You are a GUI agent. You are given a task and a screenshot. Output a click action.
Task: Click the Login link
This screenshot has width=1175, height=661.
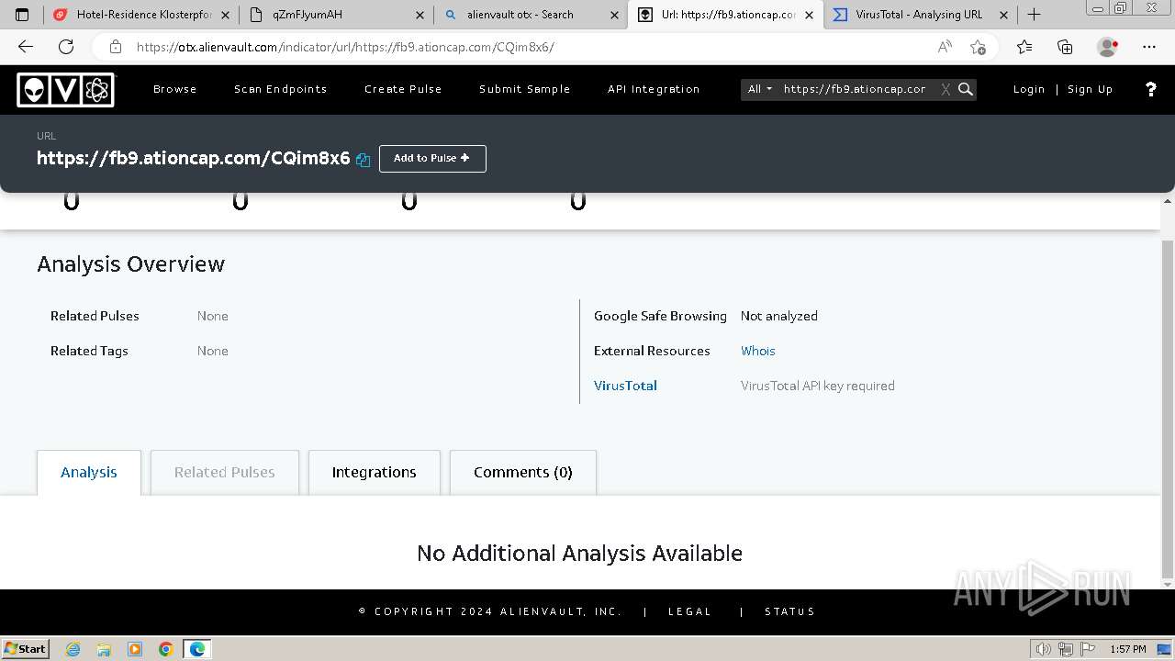pyautogui.click(x=1029, y=89)
